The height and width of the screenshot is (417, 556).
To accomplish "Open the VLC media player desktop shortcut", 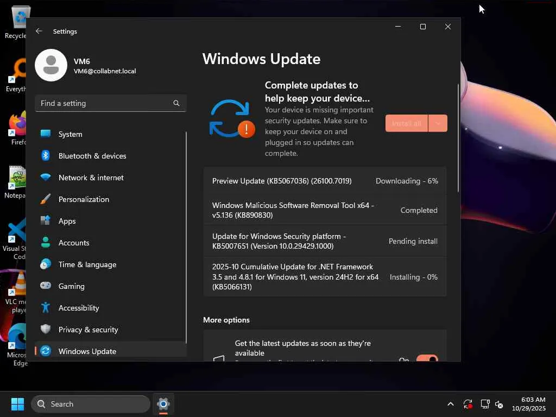I will (16, 292).
